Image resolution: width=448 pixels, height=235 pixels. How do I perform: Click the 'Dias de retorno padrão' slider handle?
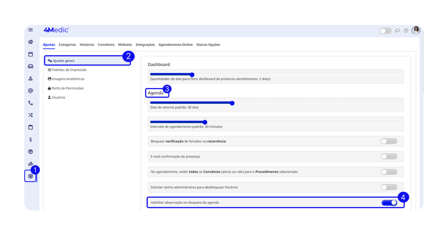[232, 103]
